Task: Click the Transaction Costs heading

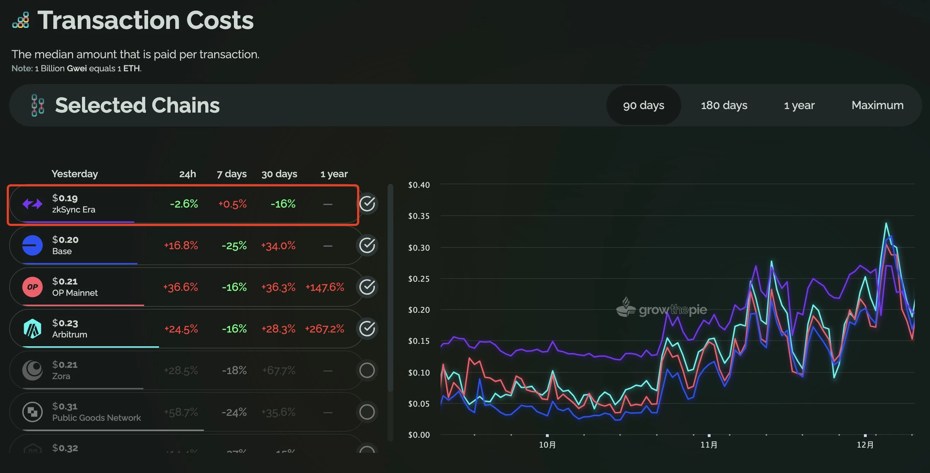Action: pos(146,20)
